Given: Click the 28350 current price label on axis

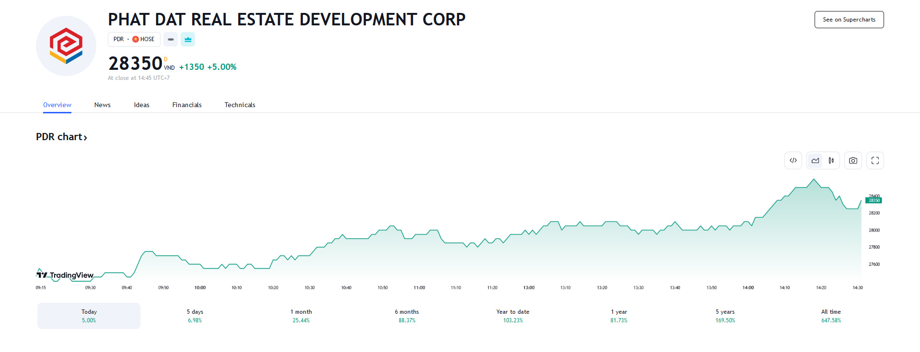Looking at the screenshot, I should point(874,200).
